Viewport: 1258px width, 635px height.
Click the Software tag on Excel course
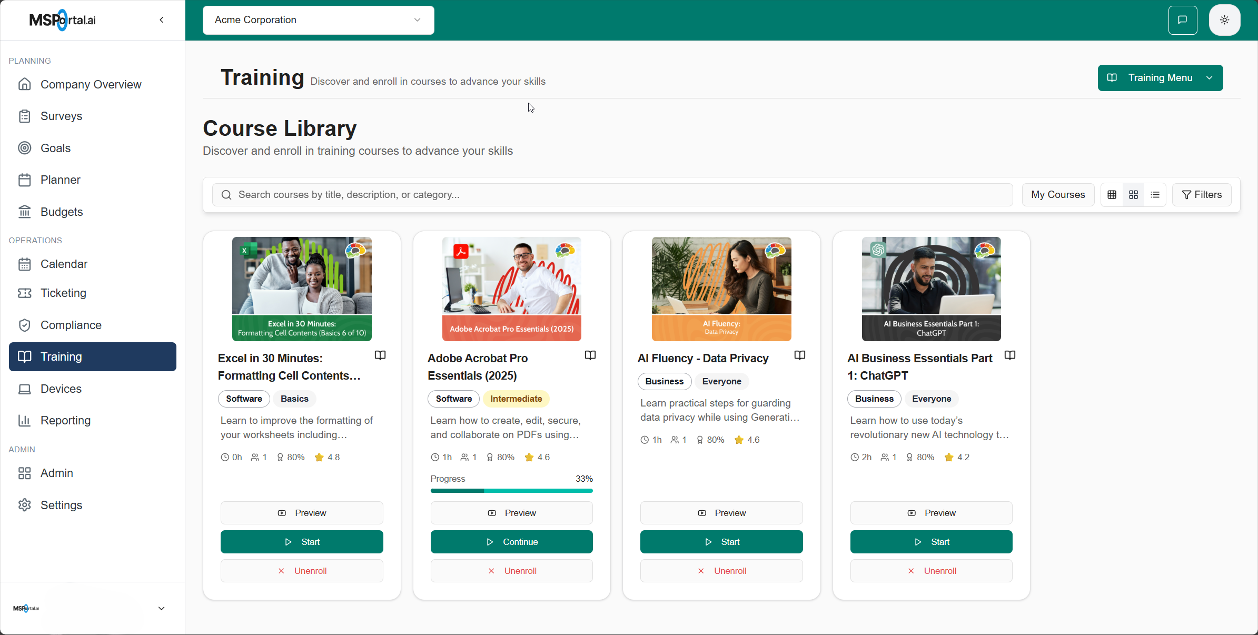(x=244, y=399)
